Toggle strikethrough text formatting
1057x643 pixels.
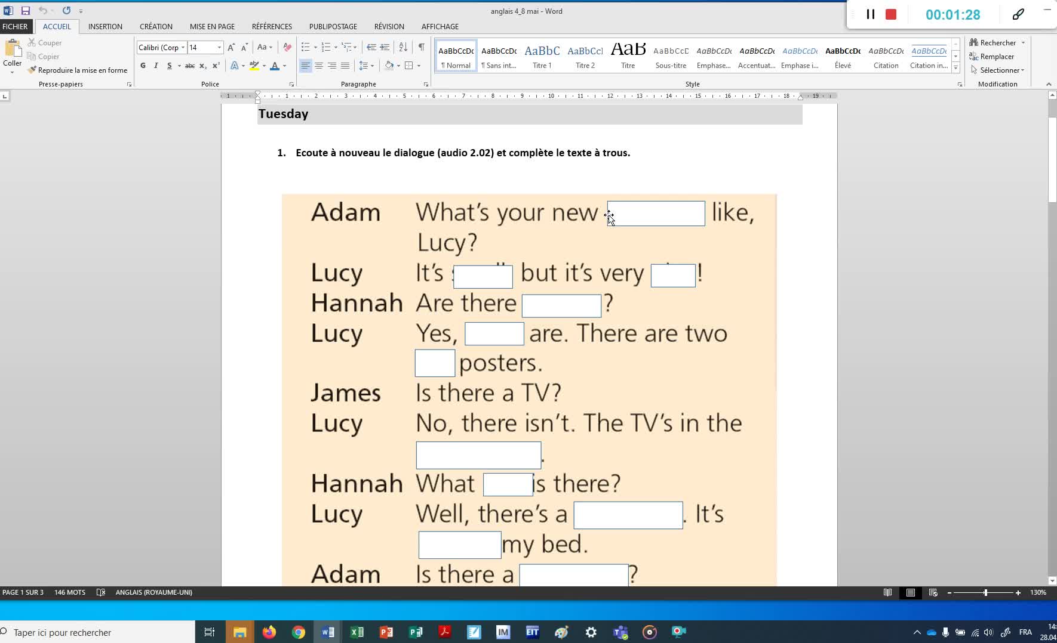(x=189, y=66)
